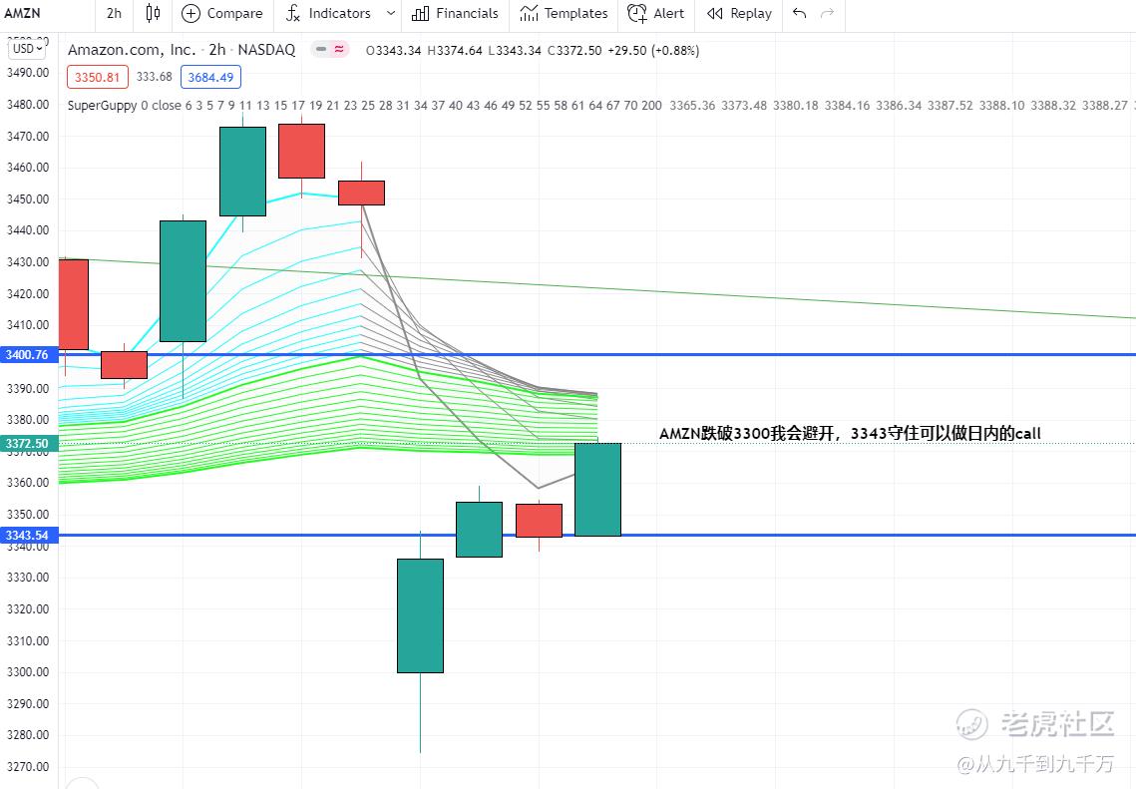Screen dimensions: 1136x789
Task: Click the latest green candle closing at 3372.50
Action: pyautogui.click(x=597, y=489)
